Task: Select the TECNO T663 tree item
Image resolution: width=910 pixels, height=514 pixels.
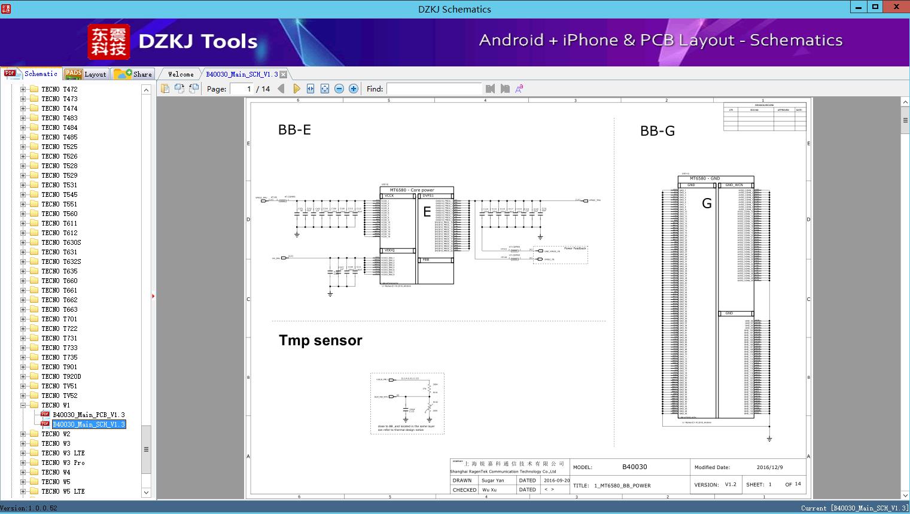Action: [x=59, y=309]
